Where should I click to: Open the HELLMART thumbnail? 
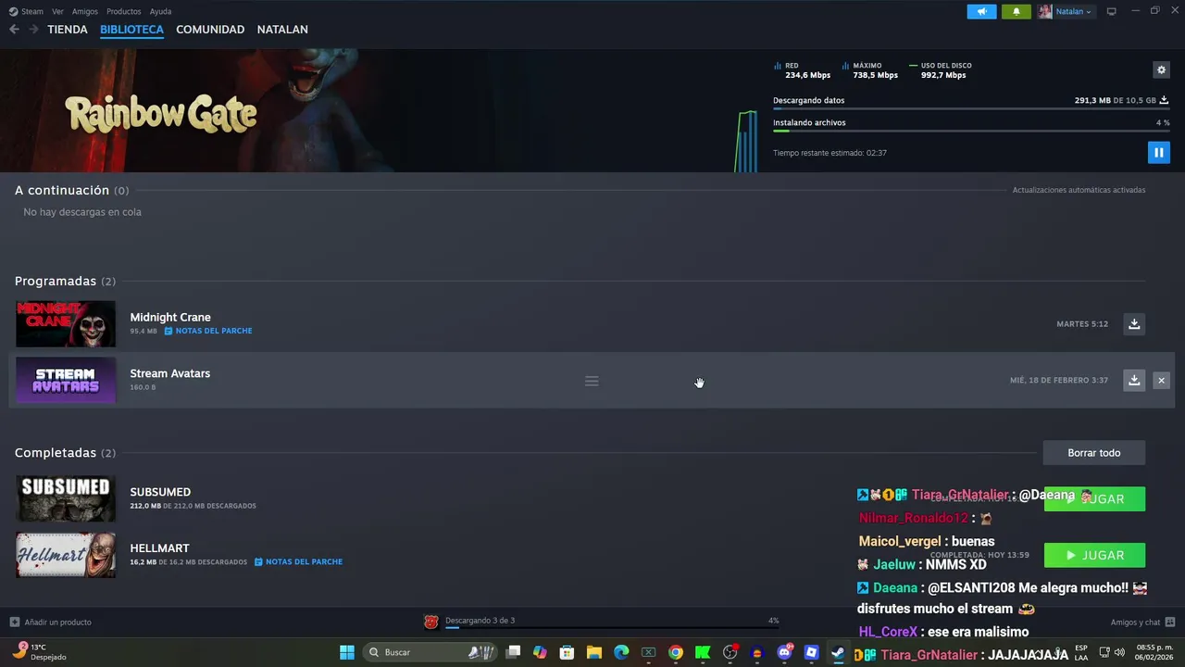(66, 555)
